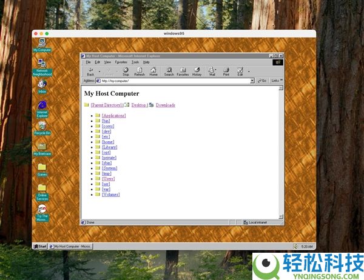364x280 pixels.
Task: Select the Games folder desktop icon
Action: pyautogui.click(x=42, y=170)
